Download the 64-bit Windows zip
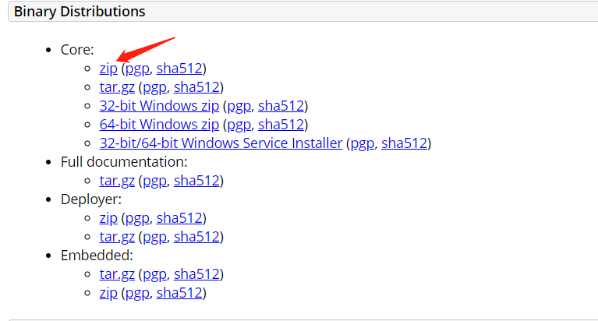Viewport: 598px width, 321px height. pyautogui.click(x=159, y=125)
